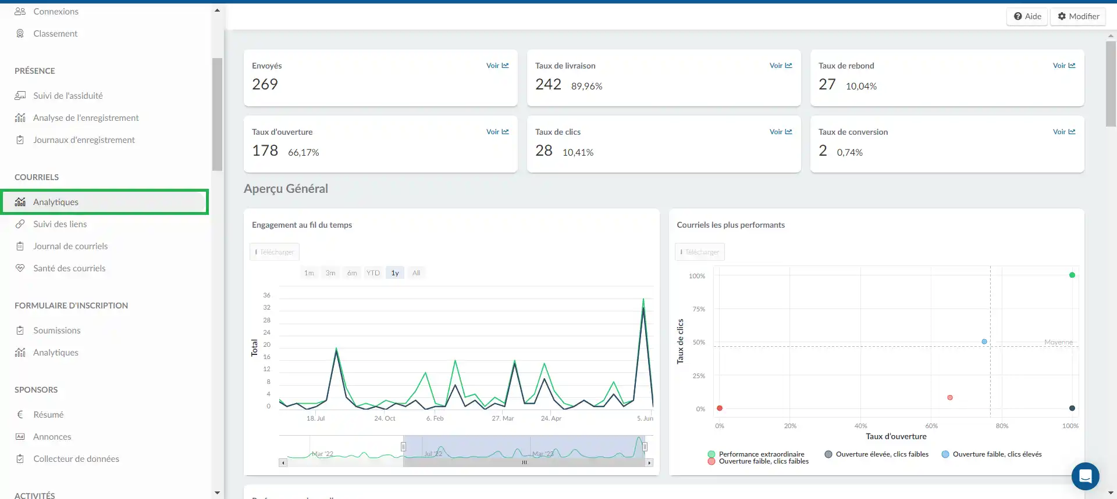Click navigator scrollbar right arrow
Viewport: 1117px width, 499px height.
click(x=649, y=463)
